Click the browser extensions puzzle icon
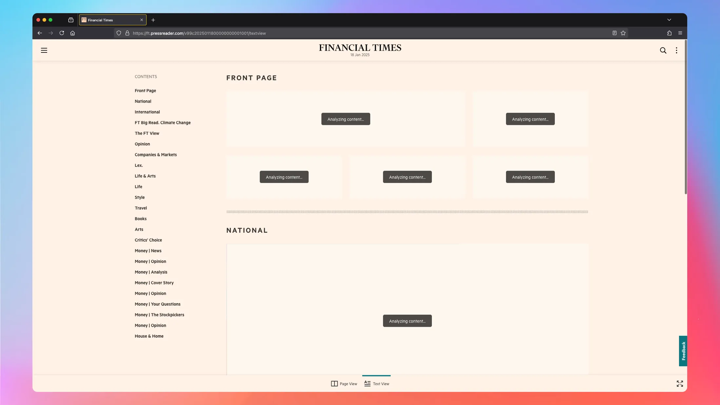720x405 pixels. pyautogui.click(x=669, y=33)
